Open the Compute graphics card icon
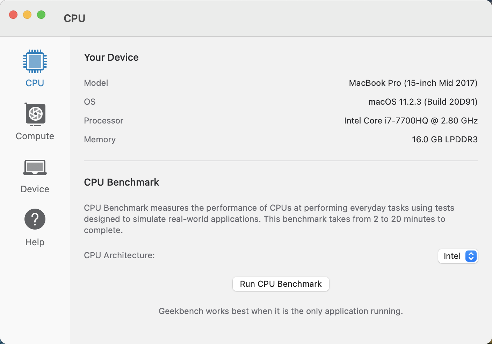Viewport: 492px width, 344px height. point(35,114)
